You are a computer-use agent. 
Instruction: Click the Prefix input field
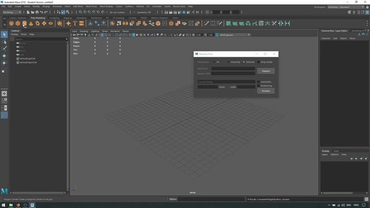[x=208, y=87]
